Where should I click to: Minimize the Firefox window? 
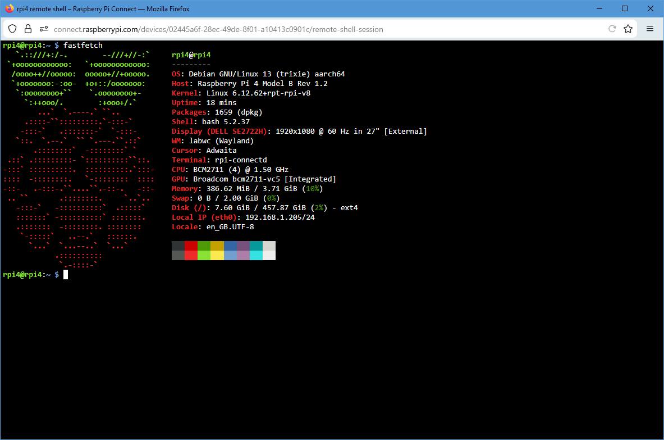[599, 9]
